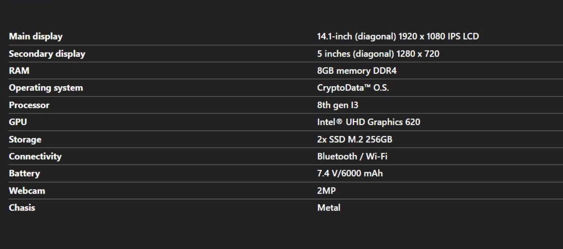
Task: Select the "8th gen I3" value
Action: pyautogui.click(x=338, y=105)
